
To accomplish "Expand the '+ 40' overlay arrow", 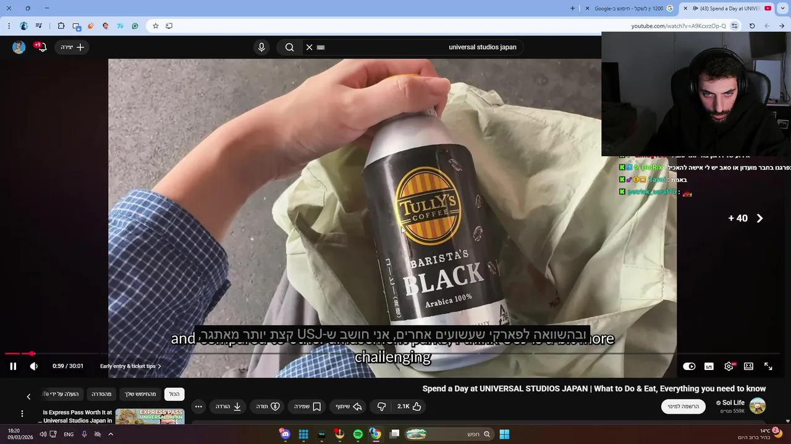I will [x=759, y=218].
